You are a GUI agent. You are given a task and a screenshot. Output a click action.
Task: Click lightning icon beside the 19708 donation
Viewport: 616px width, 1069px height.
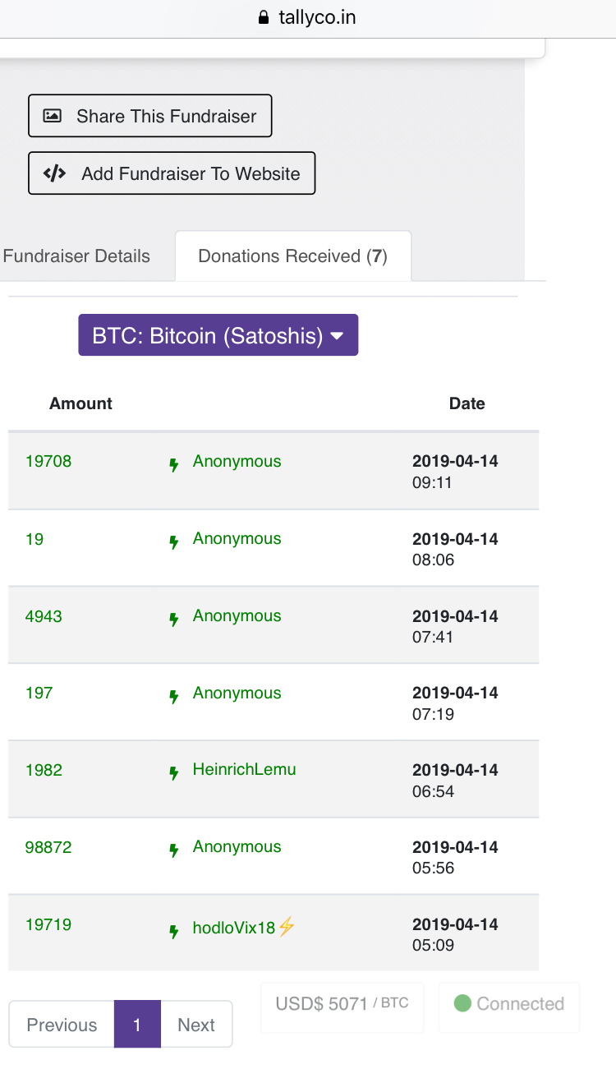(x=173, y=466)
